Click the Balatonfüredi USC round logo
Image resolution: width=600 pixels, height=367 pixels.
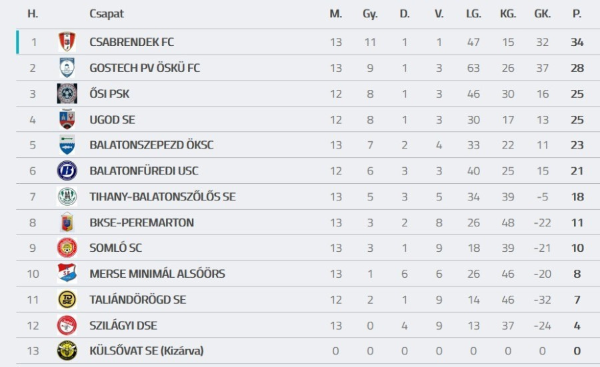(67, 171)
